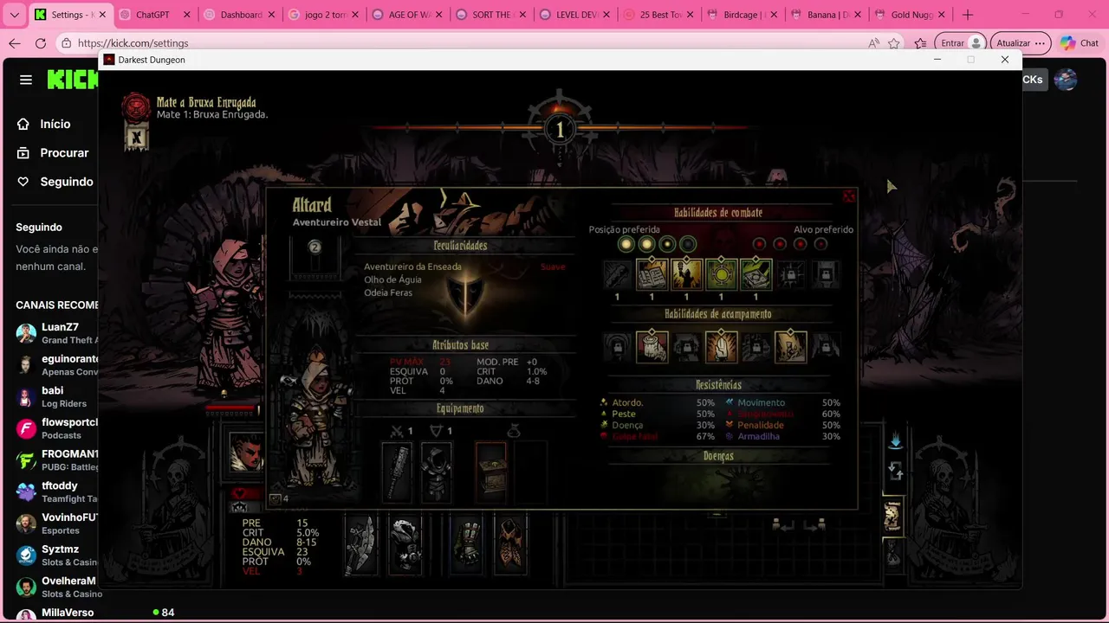Open tftoddy recommended channel
1109x623 pixels.
[x=55, y=491]
